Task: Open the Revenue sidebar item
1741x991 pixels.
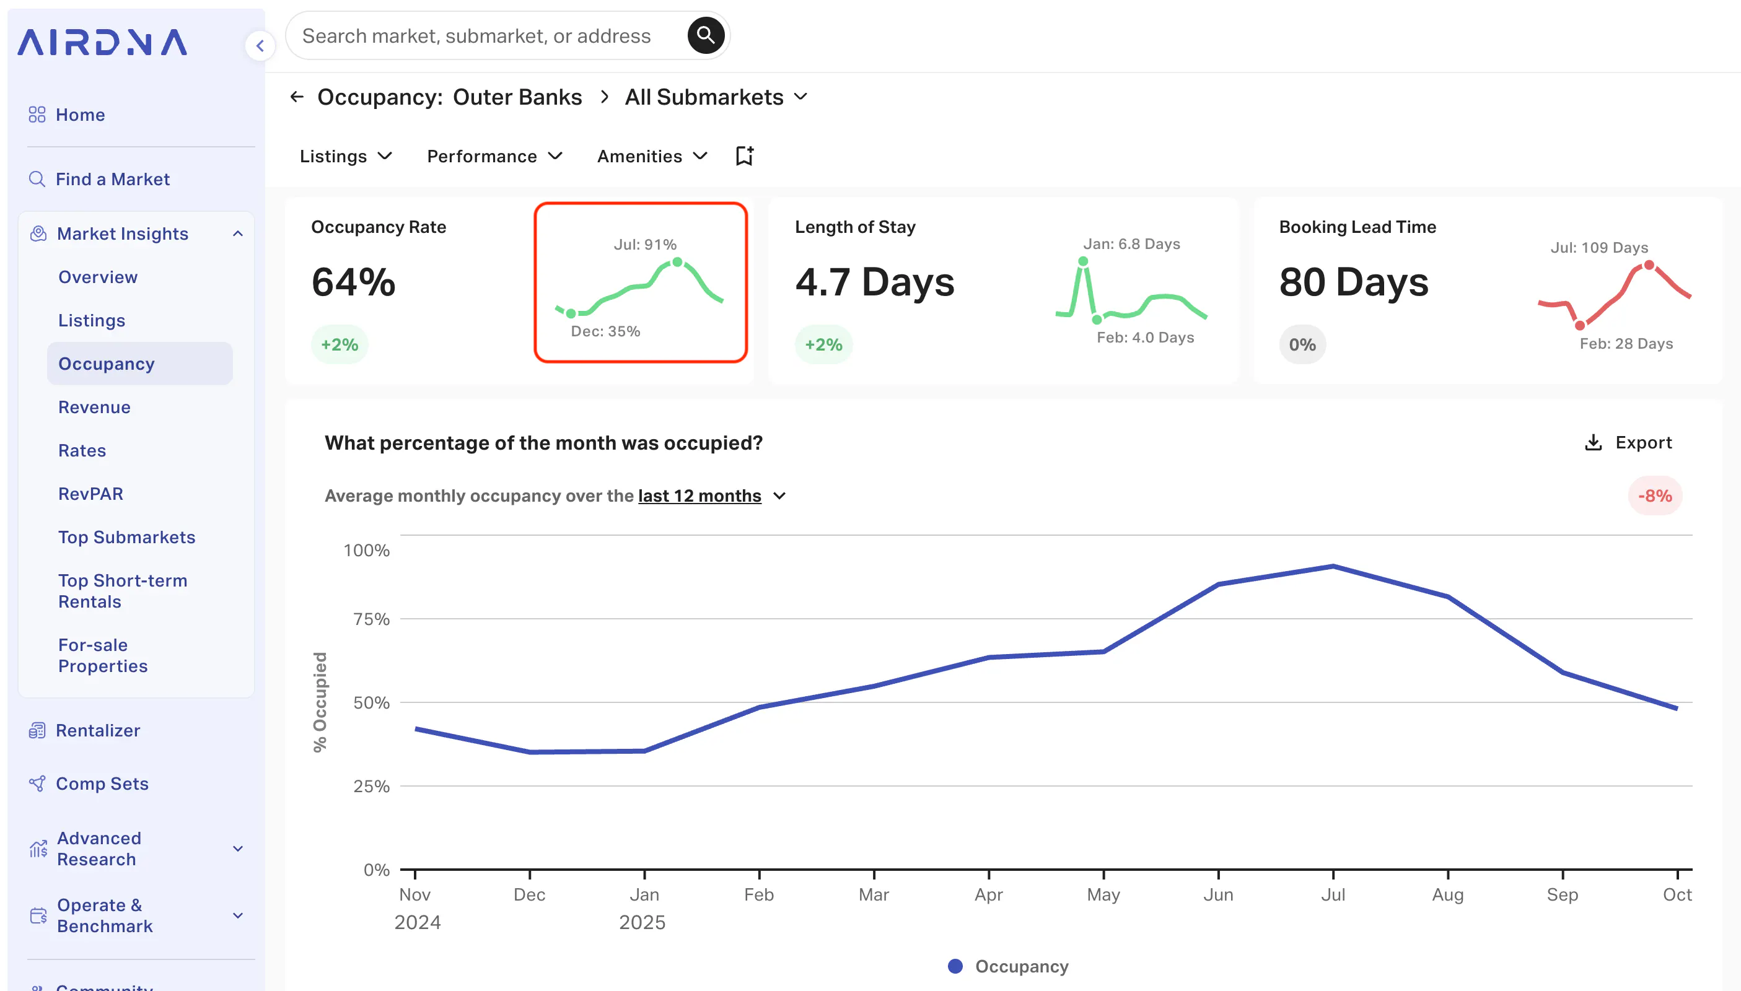Action: pos(94,407)
